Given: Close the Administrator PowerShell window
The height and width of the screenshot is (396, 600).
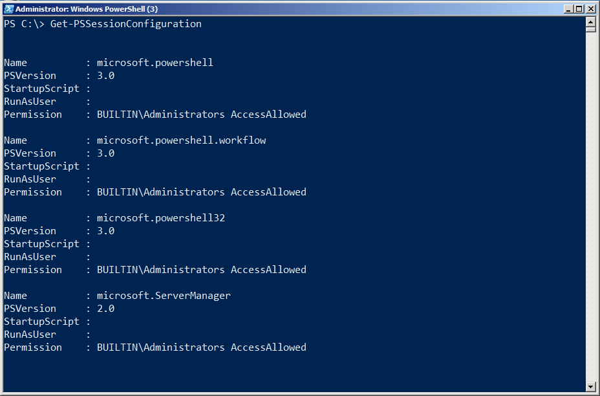Looking at the screenshot, I should (x=591, y=9).
